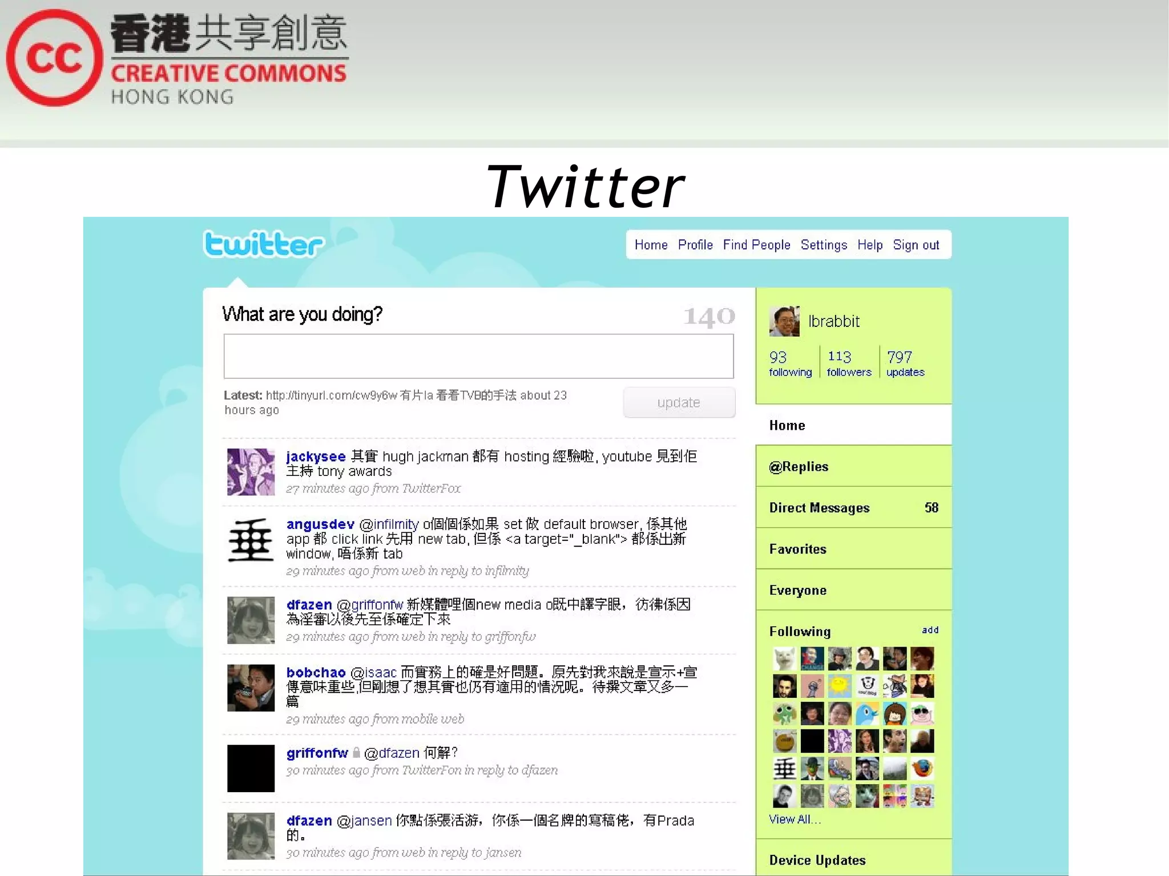Switch to the Find People tab
The width and height of the screenshot is (1169, 876).
click(756, 245)
